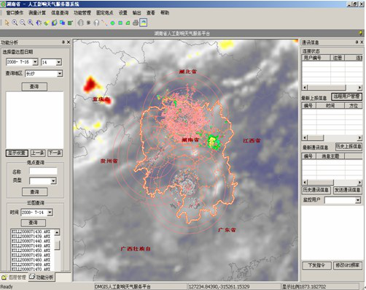
Task: Switch to the 图层管理 tab
Action: tap(14, 277)
